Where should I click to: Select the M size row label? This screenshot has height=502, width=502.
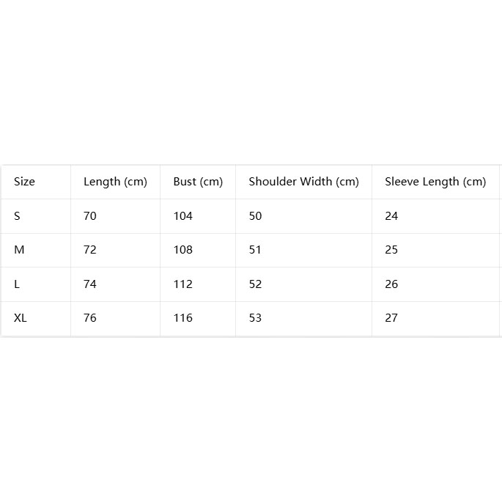[x=19, y=250]
